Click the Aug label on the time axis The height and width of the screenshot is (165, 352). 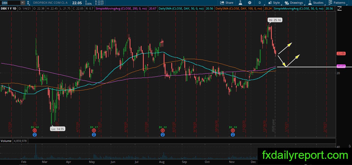(x=162, y=162)
